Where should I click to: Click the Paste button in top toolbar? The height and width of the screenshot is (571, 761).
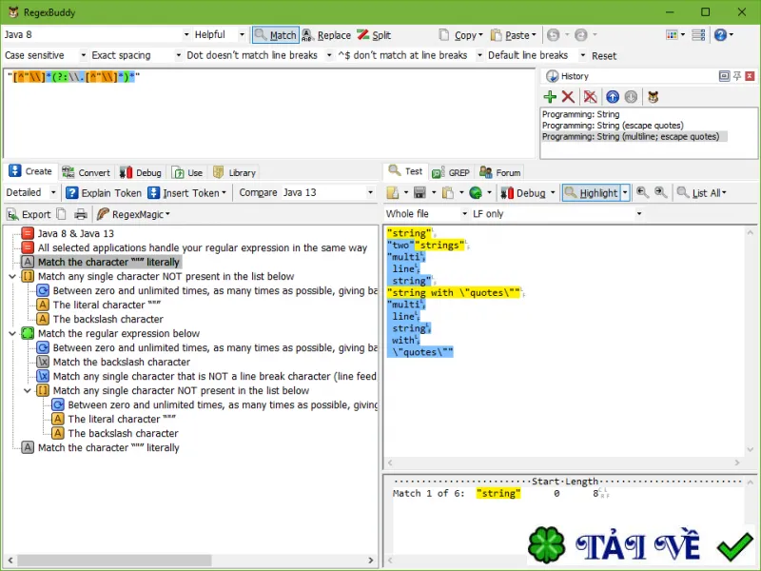coord(513,35)
